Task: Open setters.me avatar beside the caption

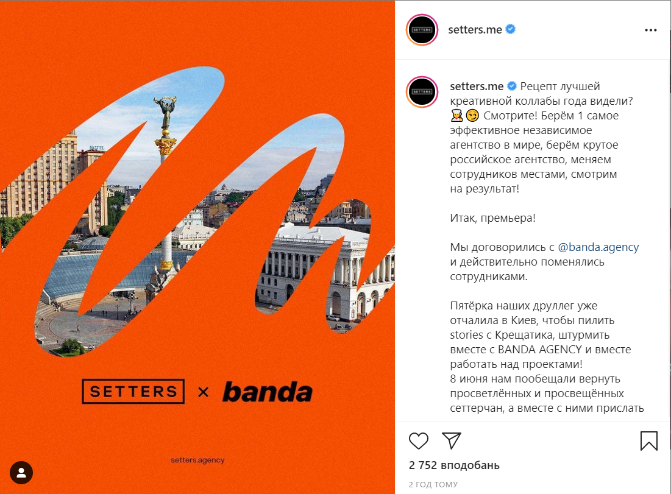Action: click(422, 91)
